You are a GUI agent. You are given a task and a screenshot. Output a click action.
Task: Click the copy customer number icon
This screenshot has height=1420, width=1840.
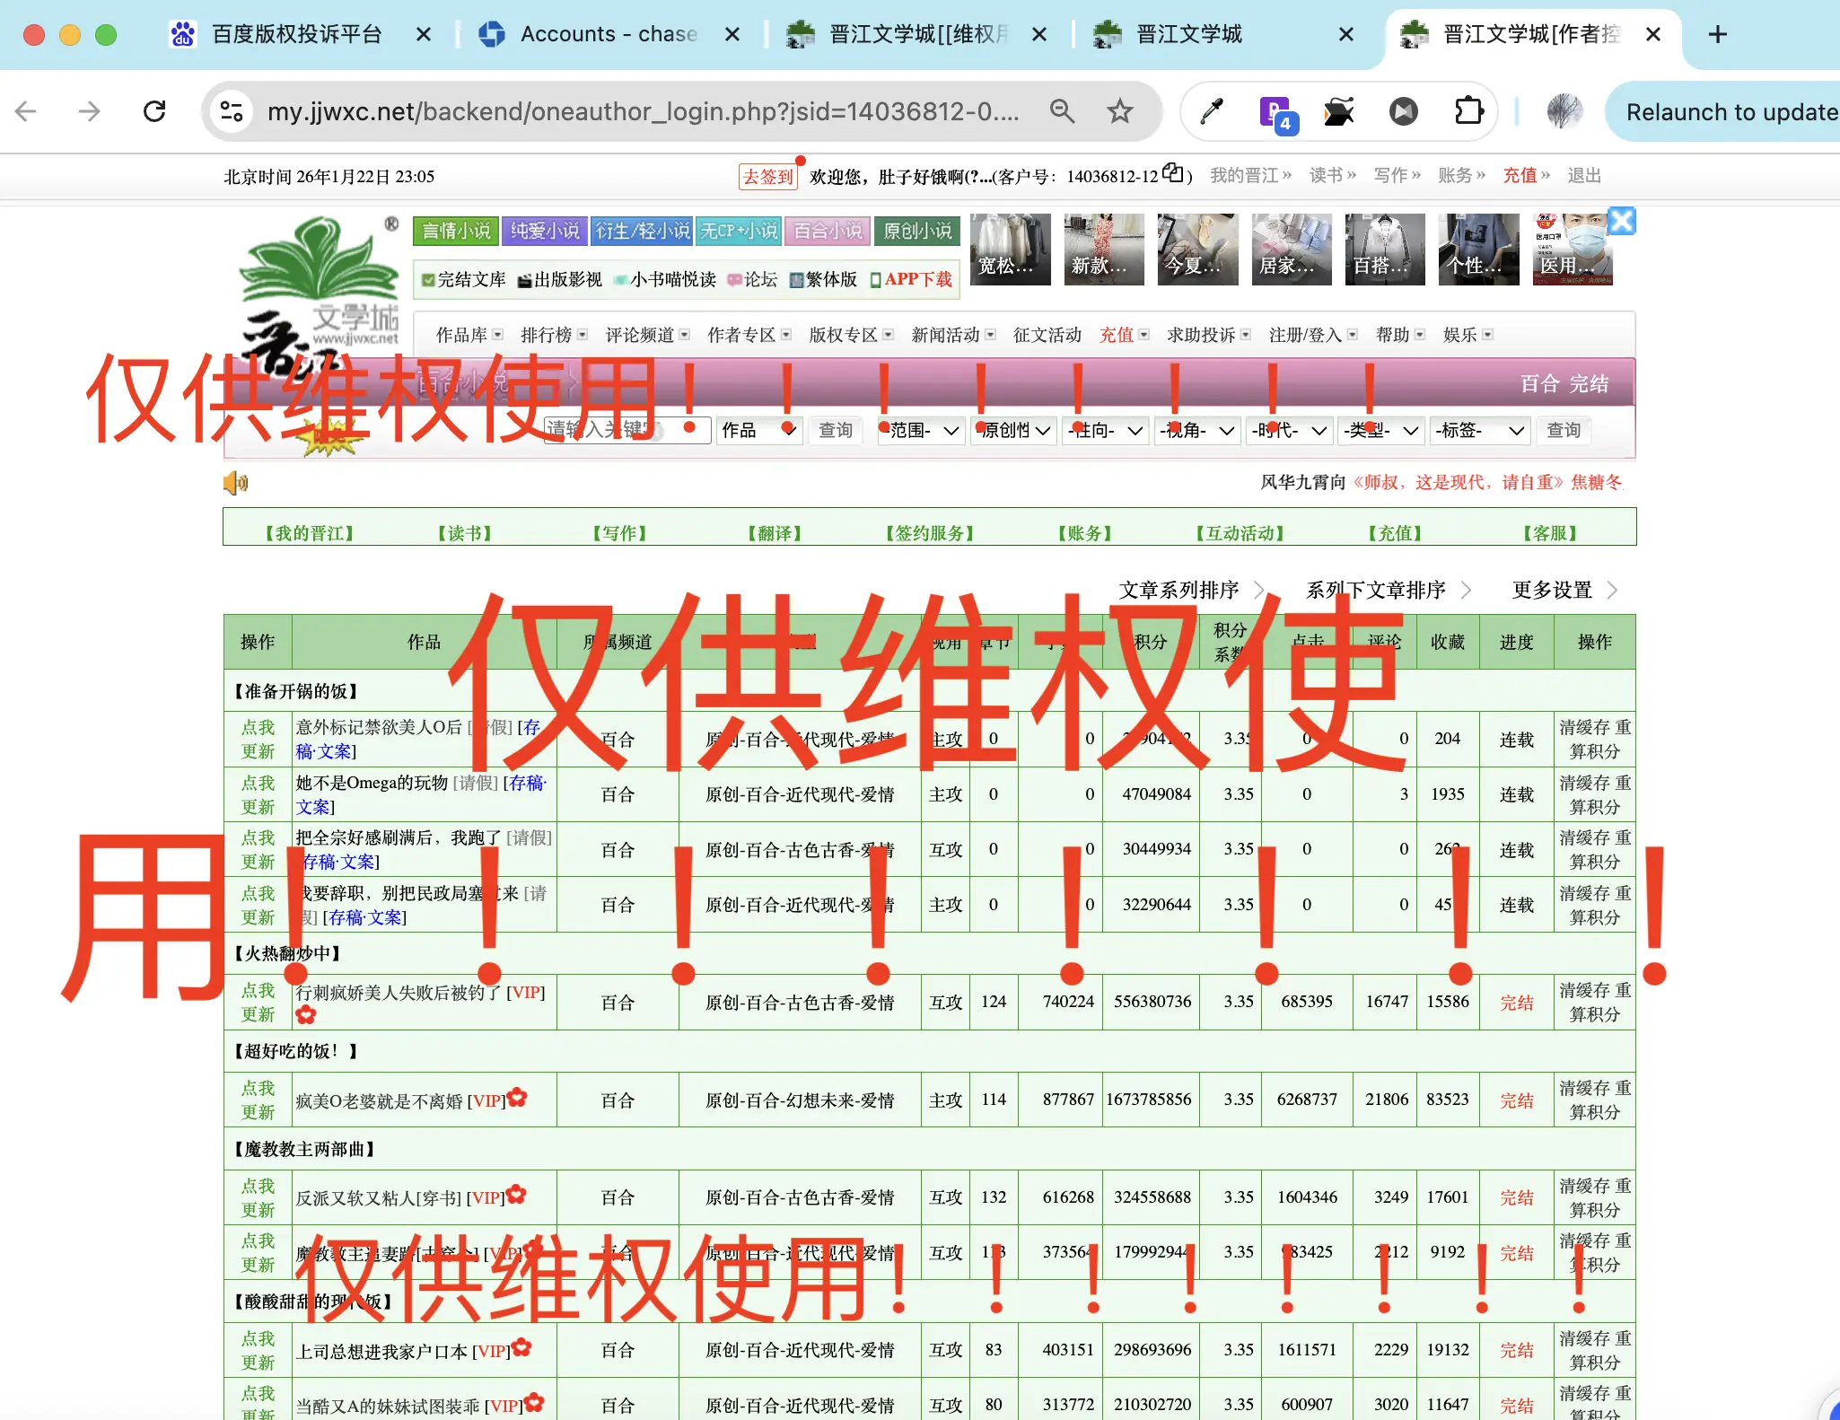tap(1173, 172)
